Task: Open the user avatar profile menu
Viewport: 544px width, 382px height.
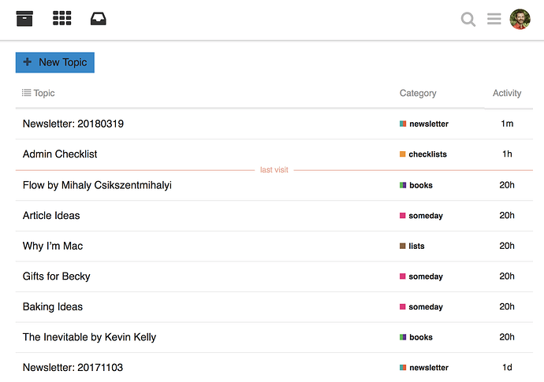Action: [x=520, y=19]
